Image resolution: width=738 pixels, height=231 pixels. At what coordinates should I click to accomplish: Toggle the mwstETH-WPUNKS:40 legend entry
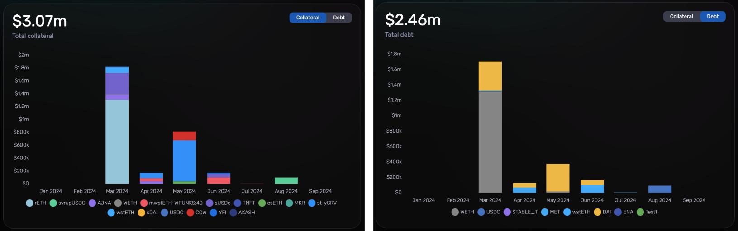point(171,203)
